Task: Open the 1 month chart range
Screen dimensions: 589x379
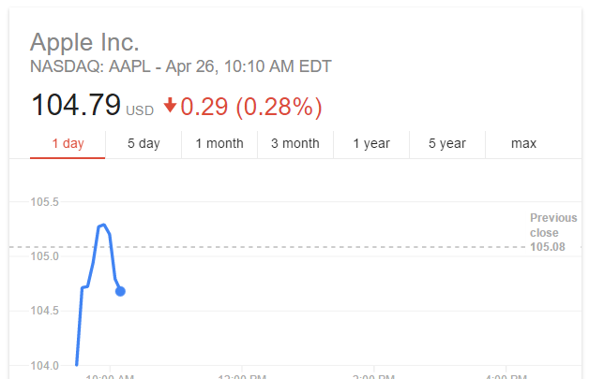Action: [219, 144]
